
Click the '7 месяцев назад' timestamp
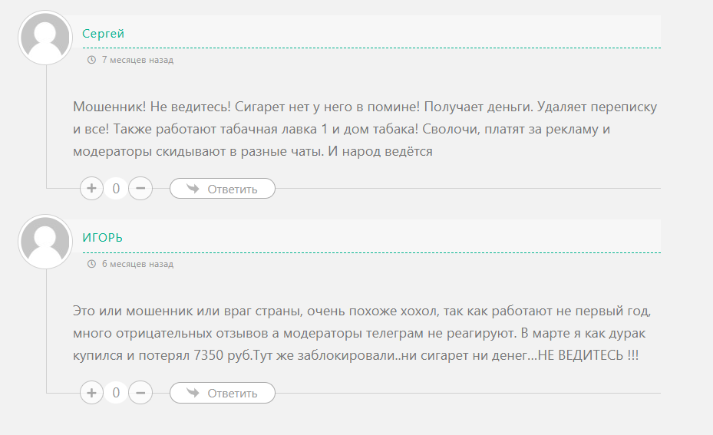(x=137, y=60)
